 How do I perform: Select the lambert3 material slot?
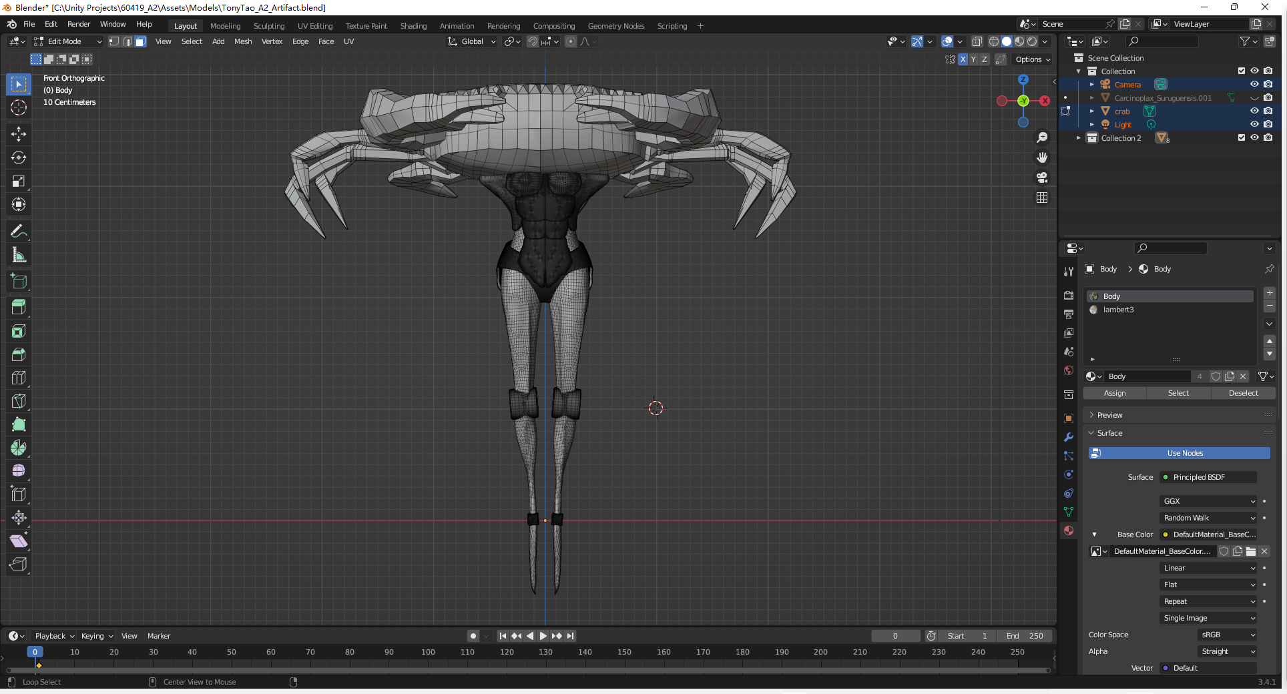click(x=1118, y=310)
